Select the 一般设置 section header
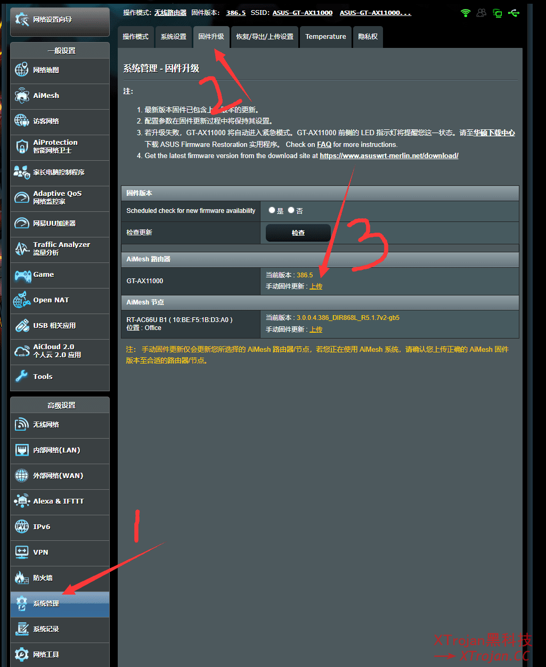The height and width of the screenshot is (667, 546). (60, 51)
